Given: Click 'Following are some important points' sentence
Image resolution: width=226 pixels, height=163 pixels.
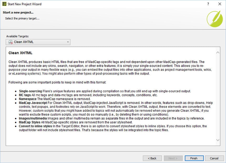Looking at the screenshot, I should [x=57, y=82].
